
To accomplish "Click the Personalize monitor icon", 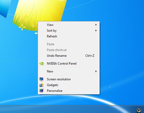I will tap(41, 91).
